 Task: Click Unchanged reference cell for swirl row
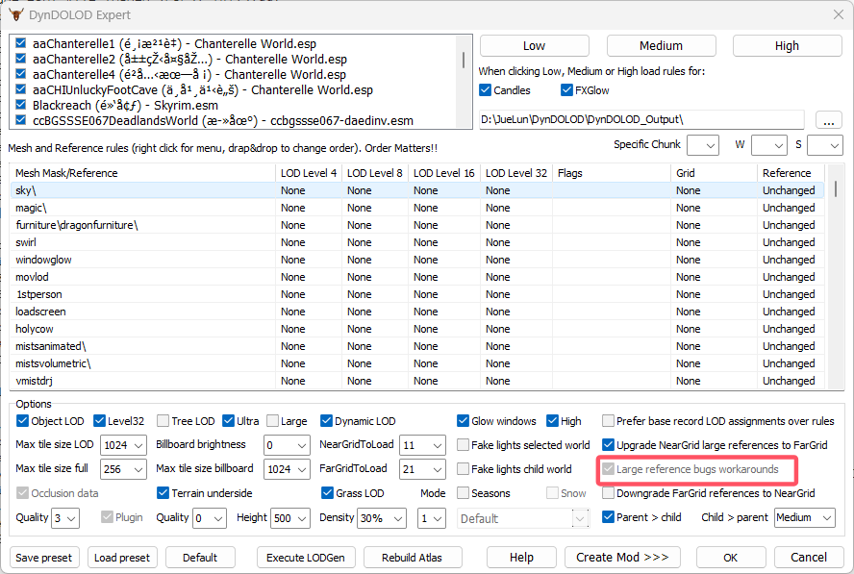[x=789, y=242]
